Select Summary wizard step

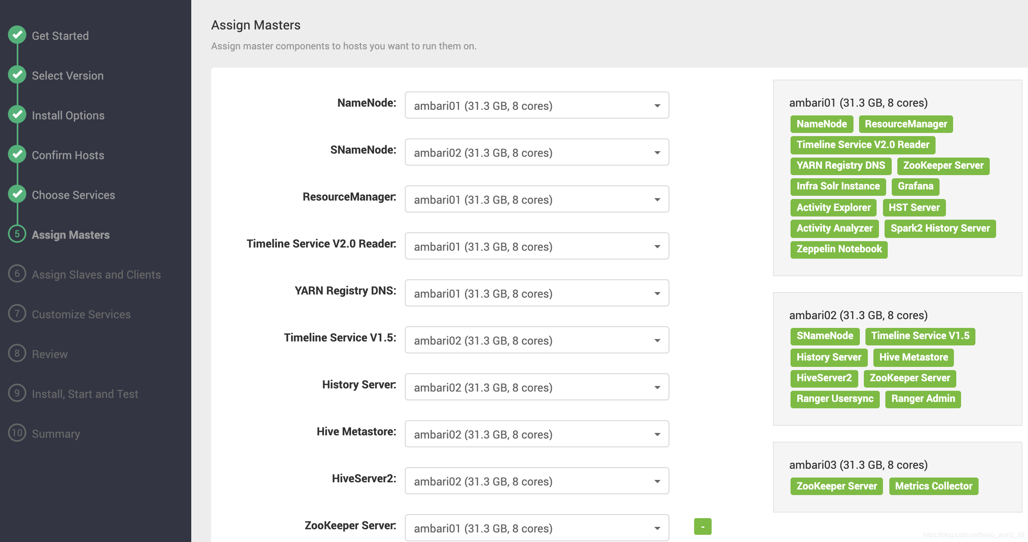56,435
